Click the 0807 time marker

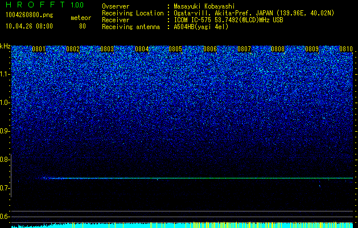pos(244,49)
